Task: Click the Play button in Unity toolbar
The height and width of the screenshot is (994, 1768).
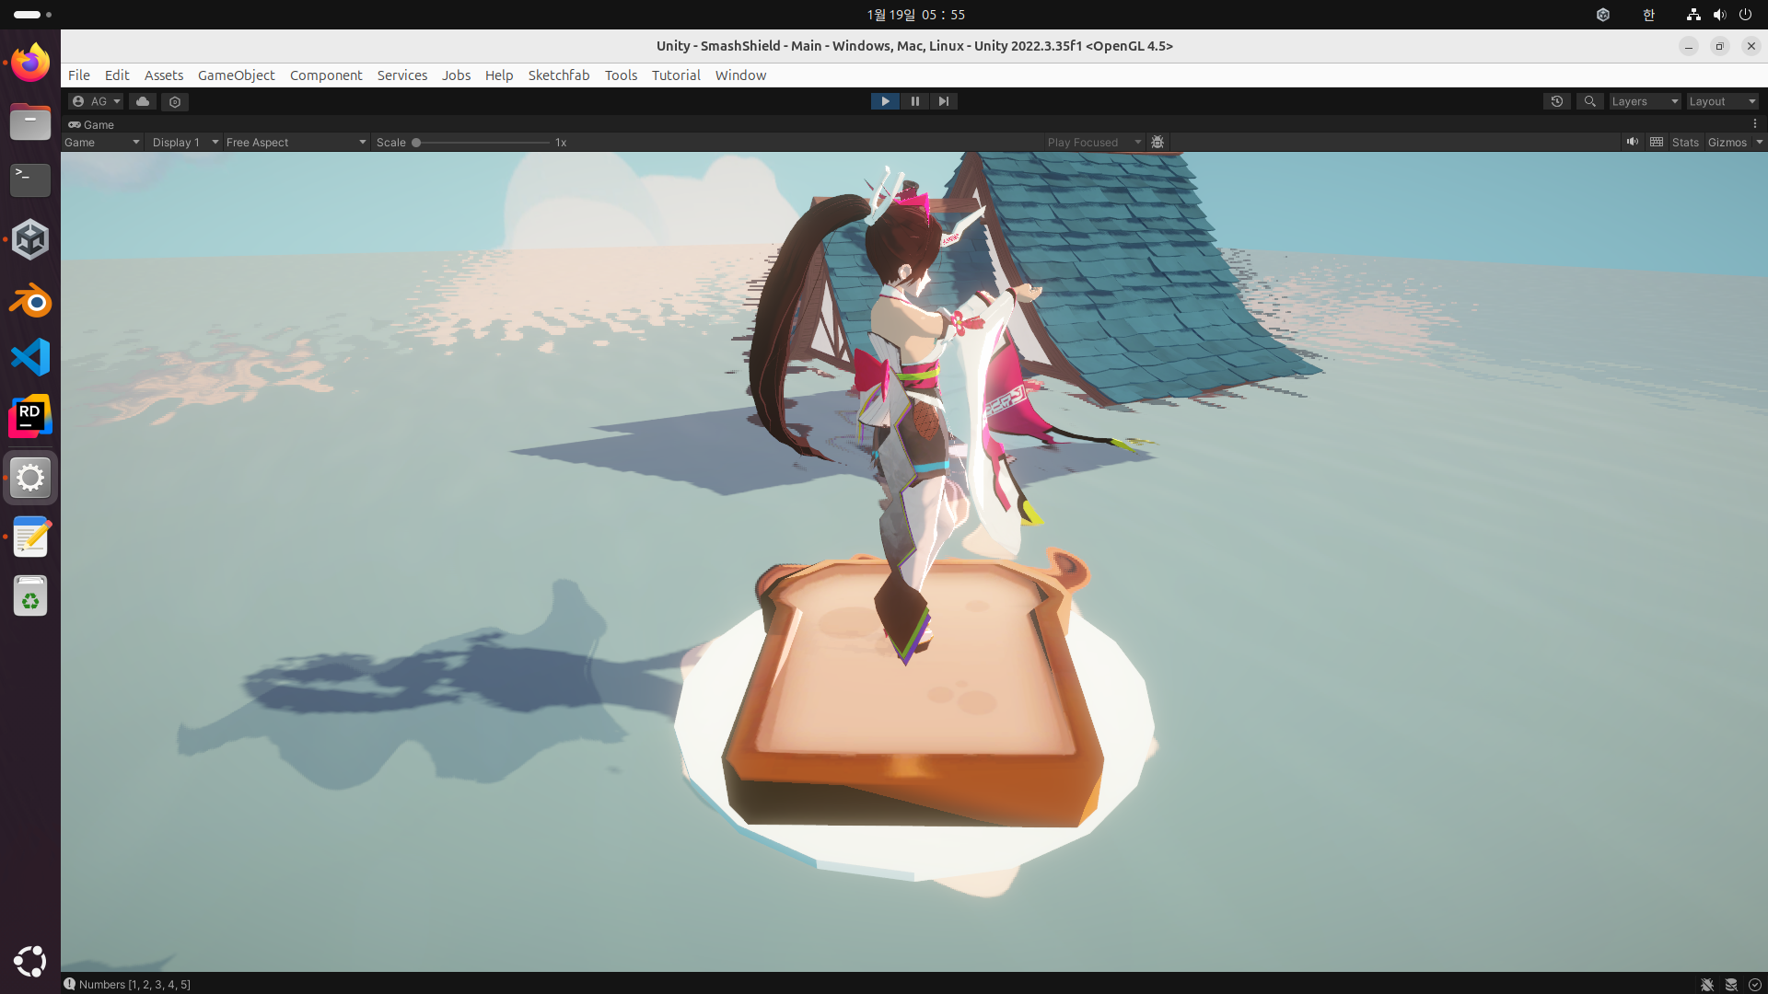Action: point(885,101)
